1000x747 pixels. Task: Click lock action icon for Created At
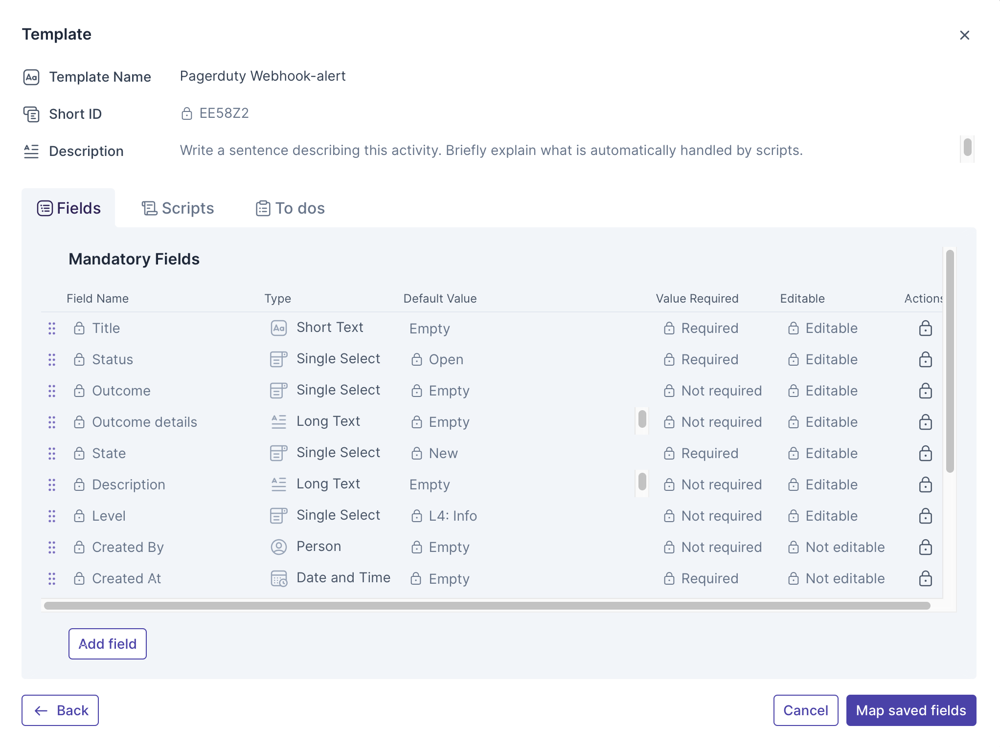coord(925,579)
